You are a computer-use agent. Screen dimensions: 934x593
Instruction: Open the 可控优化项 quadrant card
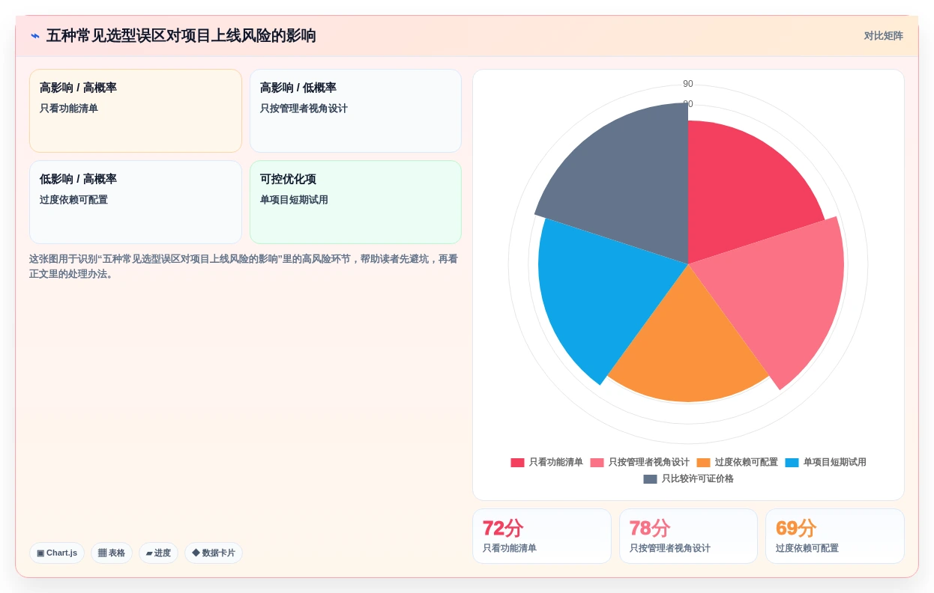click(x=355, y=202)
